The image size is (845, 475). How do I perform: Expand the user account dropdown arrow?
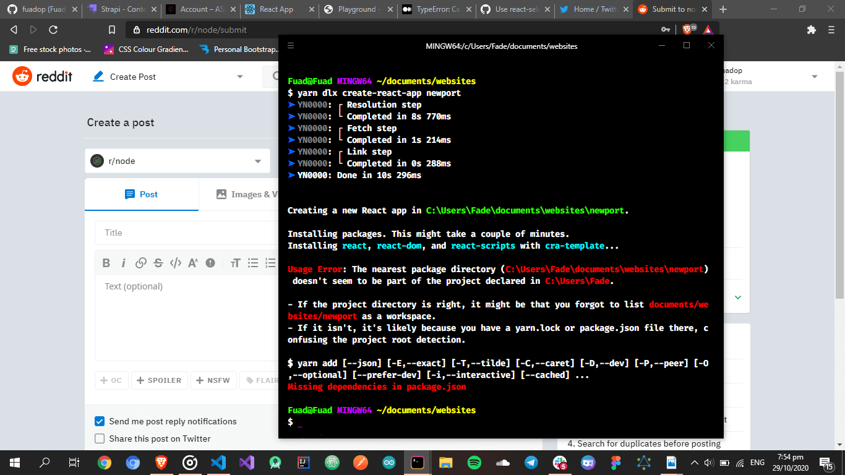pyautogui.click(x=815, y=77)
